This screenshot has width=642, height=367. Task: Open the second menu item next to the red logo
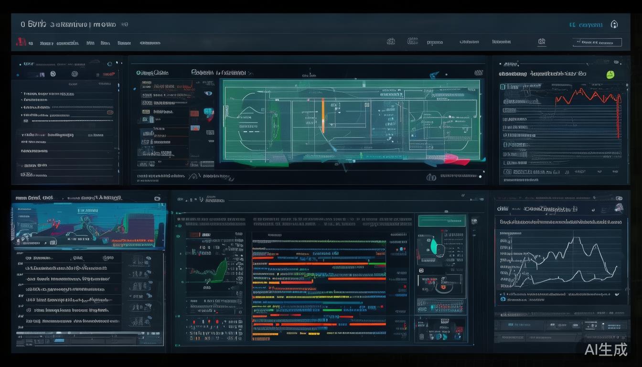pos(46,43)
